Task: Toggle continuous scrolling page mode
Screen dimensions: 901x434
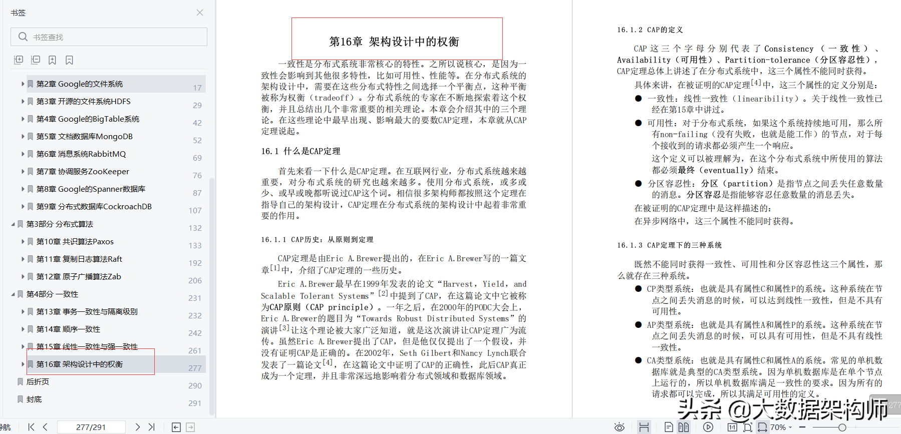Action: pos(644,427)
